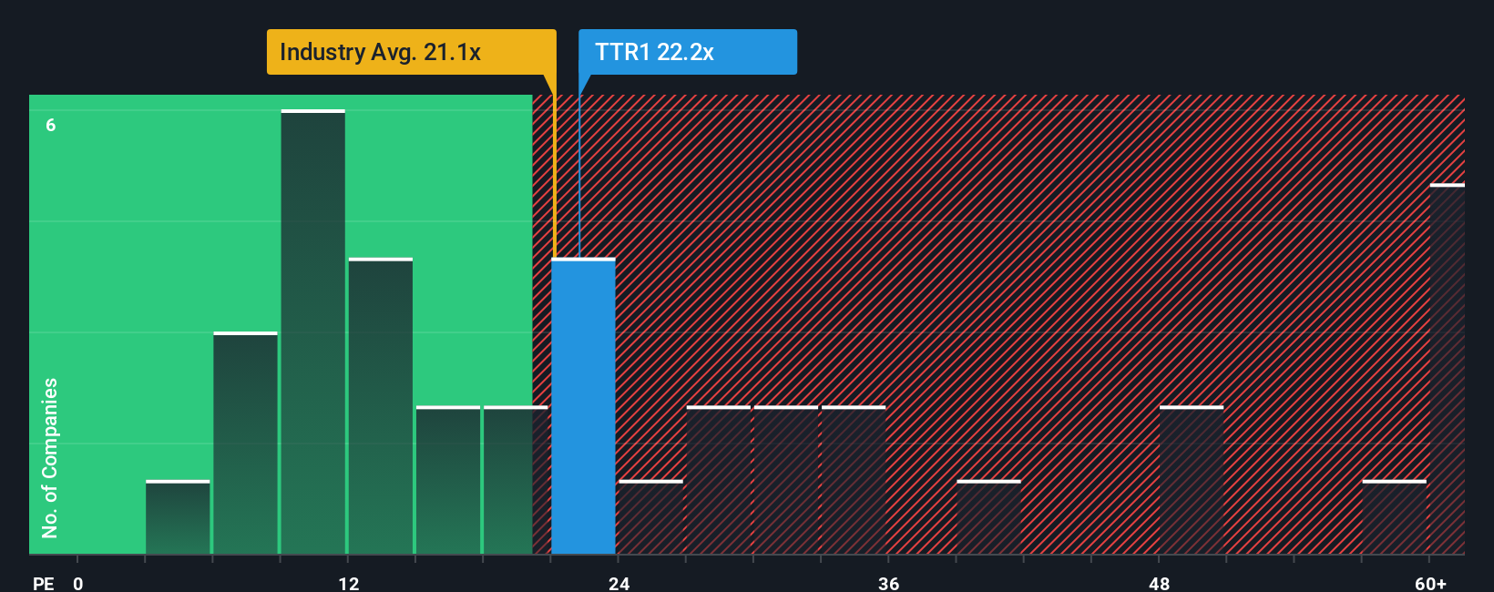Click the Industry Avg. 21.1x label
The image size is (1494, 592).
coord(411,52)
